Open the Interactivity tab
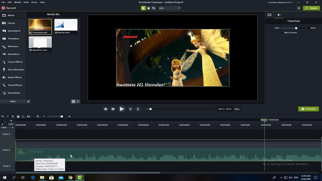Screen dimensions: 322x181 (13, 93)
